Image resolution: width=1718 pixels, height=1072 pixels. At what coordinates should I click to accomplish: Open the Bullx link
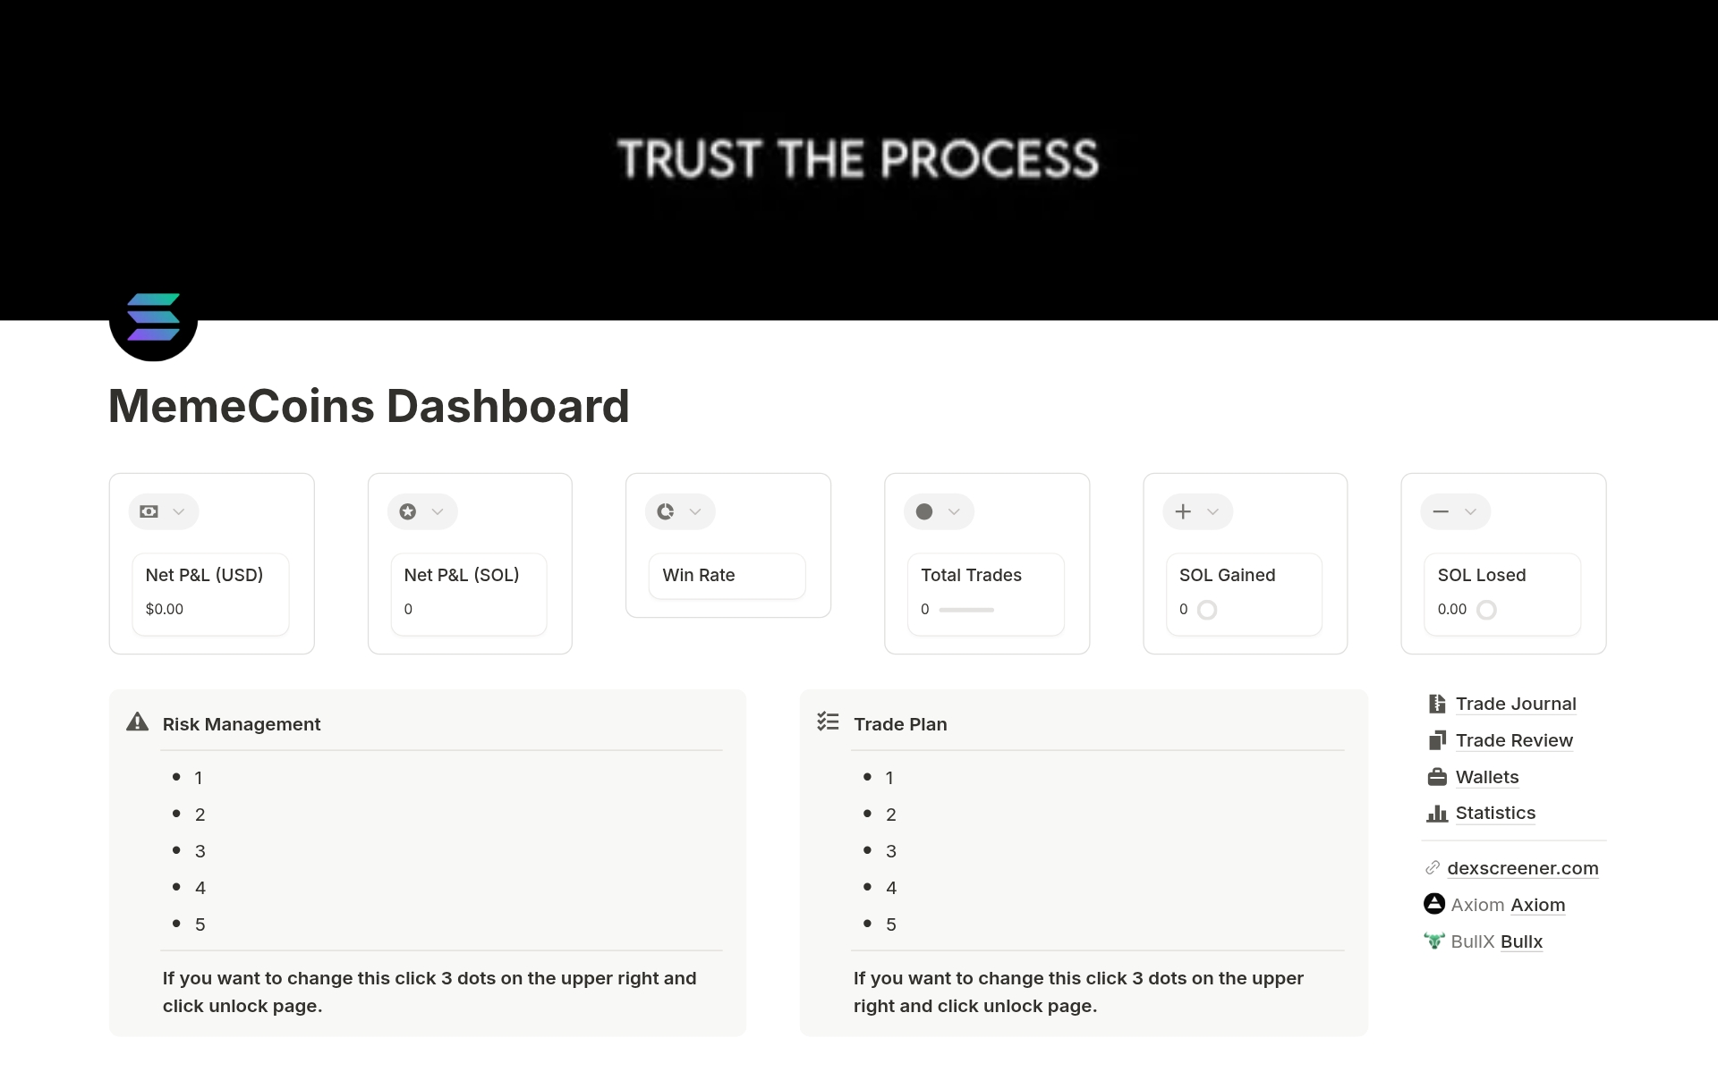coord(1521,941)
